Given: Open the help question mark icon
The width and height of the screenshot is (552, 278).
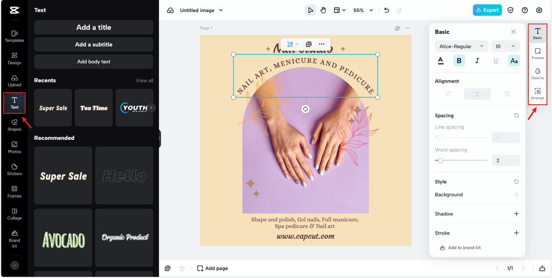Looking at the screenshot, I should pyautogui.click(x=525, y=10).
